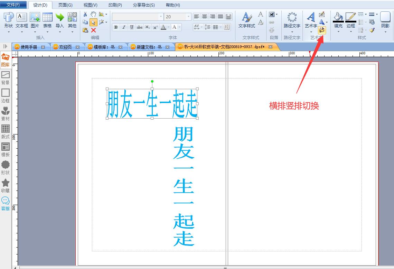This screenshot has height=269, width=394.
Task: Open the font size dropdown
Action: pos(188,17)
